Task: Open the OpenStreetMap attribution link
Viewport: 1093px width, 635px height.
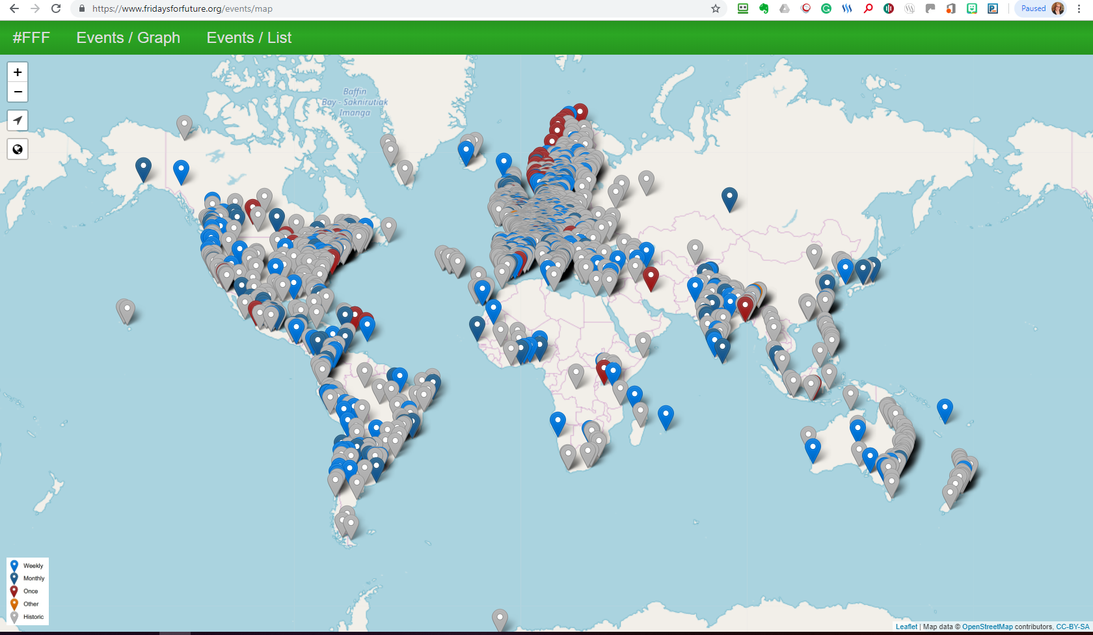Action: pos(988,627)
